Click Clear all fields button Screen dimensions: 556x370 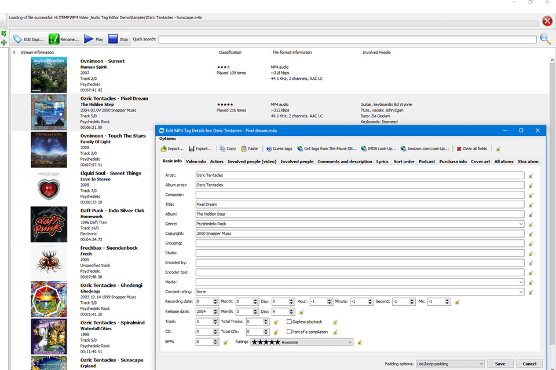pyautogui.click(x=471, y=149)
